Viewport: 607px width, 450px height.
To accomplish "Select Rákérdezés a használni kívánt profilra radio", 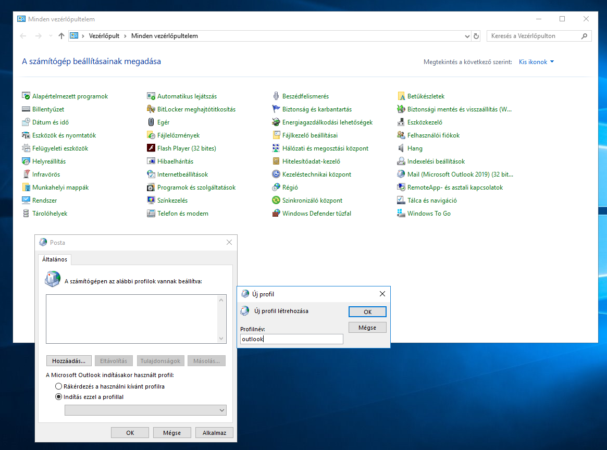I will 58,386.
